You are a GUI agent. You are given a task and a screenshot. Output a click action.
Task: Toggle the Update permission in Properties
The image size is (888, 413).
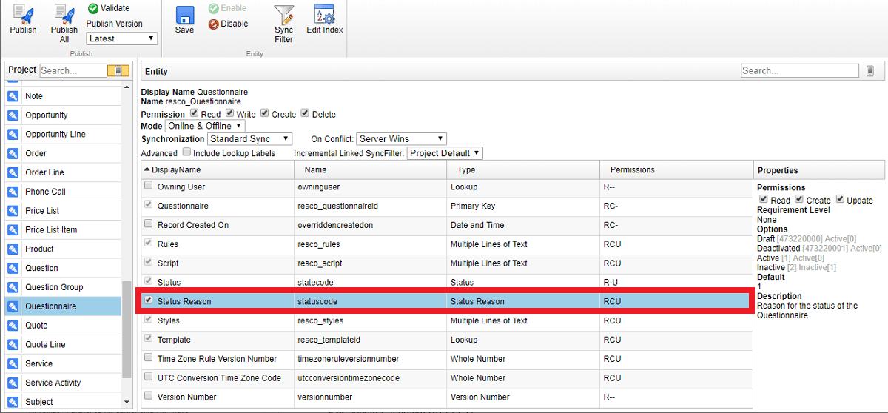840,200
